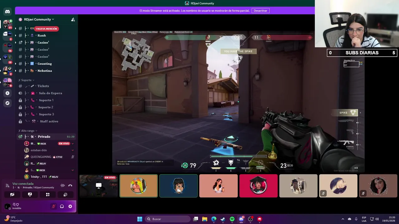Open server folder with 8 badge
Image resolution: width=399 pixels, height=224 pixels.
7,82
